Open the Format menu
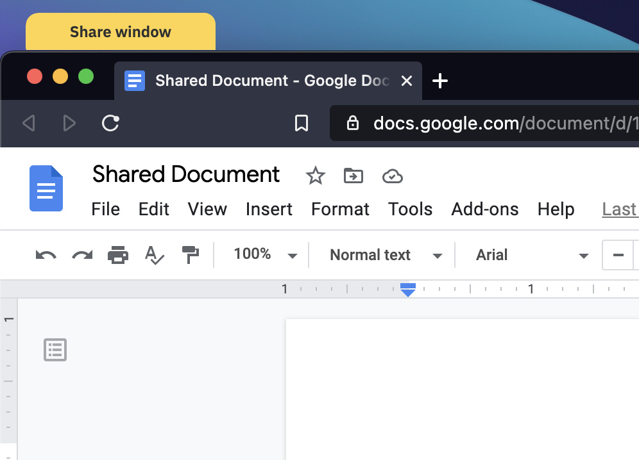Image resolution: width=639 pixels, height=460 pixels. 340,209
